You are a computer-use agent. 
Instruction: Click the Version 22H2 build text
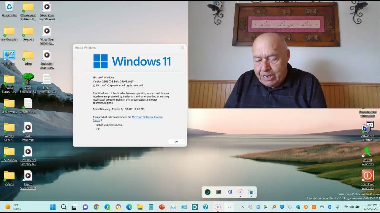114,81
